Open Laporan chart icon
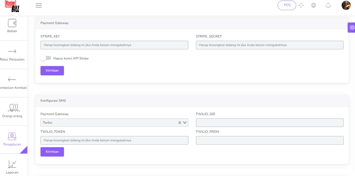 [12, 164]
